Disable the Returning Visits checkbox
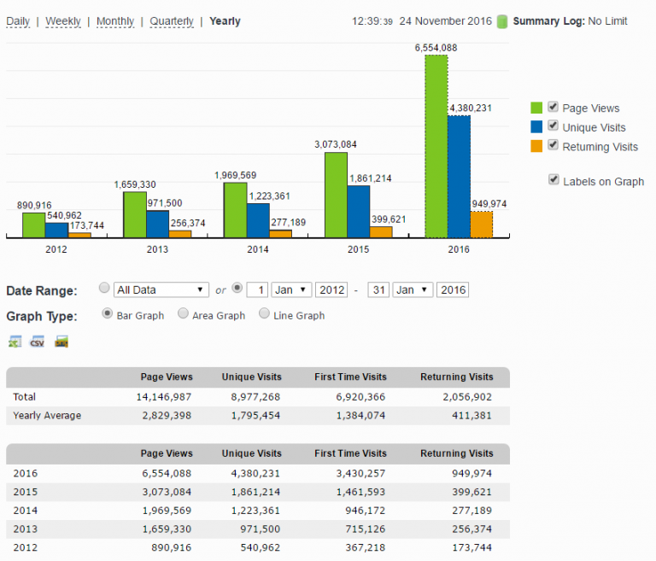Image resolution: width=656 pixels, height=561 pixels. pyautogui.click(x=553, y=146)
